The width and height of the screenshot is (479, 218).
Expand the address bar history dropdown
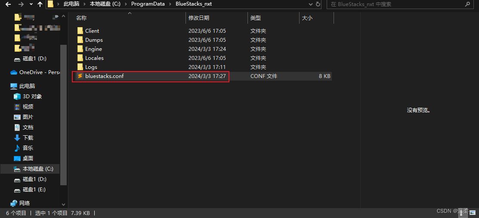coord(311,4)
